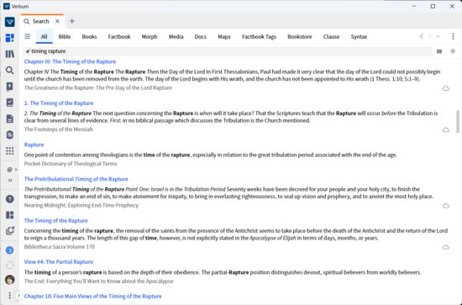Open the Layouts icon in sidebar
This screenshot has height=305, width=462.
click(x=10, y=215)
